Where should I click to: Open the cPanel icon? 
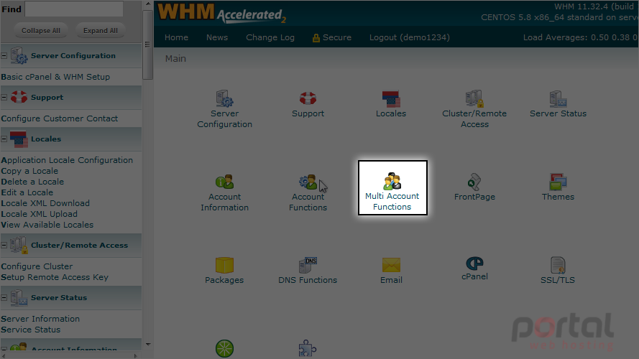[474, 264]
